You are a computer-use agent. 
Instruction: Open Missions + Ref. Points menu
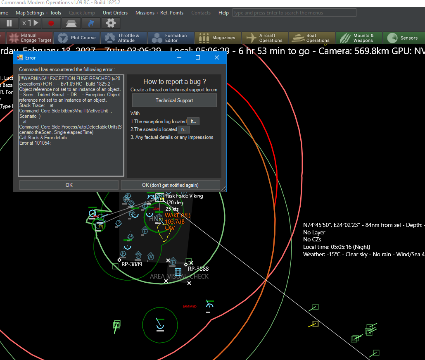159,13
